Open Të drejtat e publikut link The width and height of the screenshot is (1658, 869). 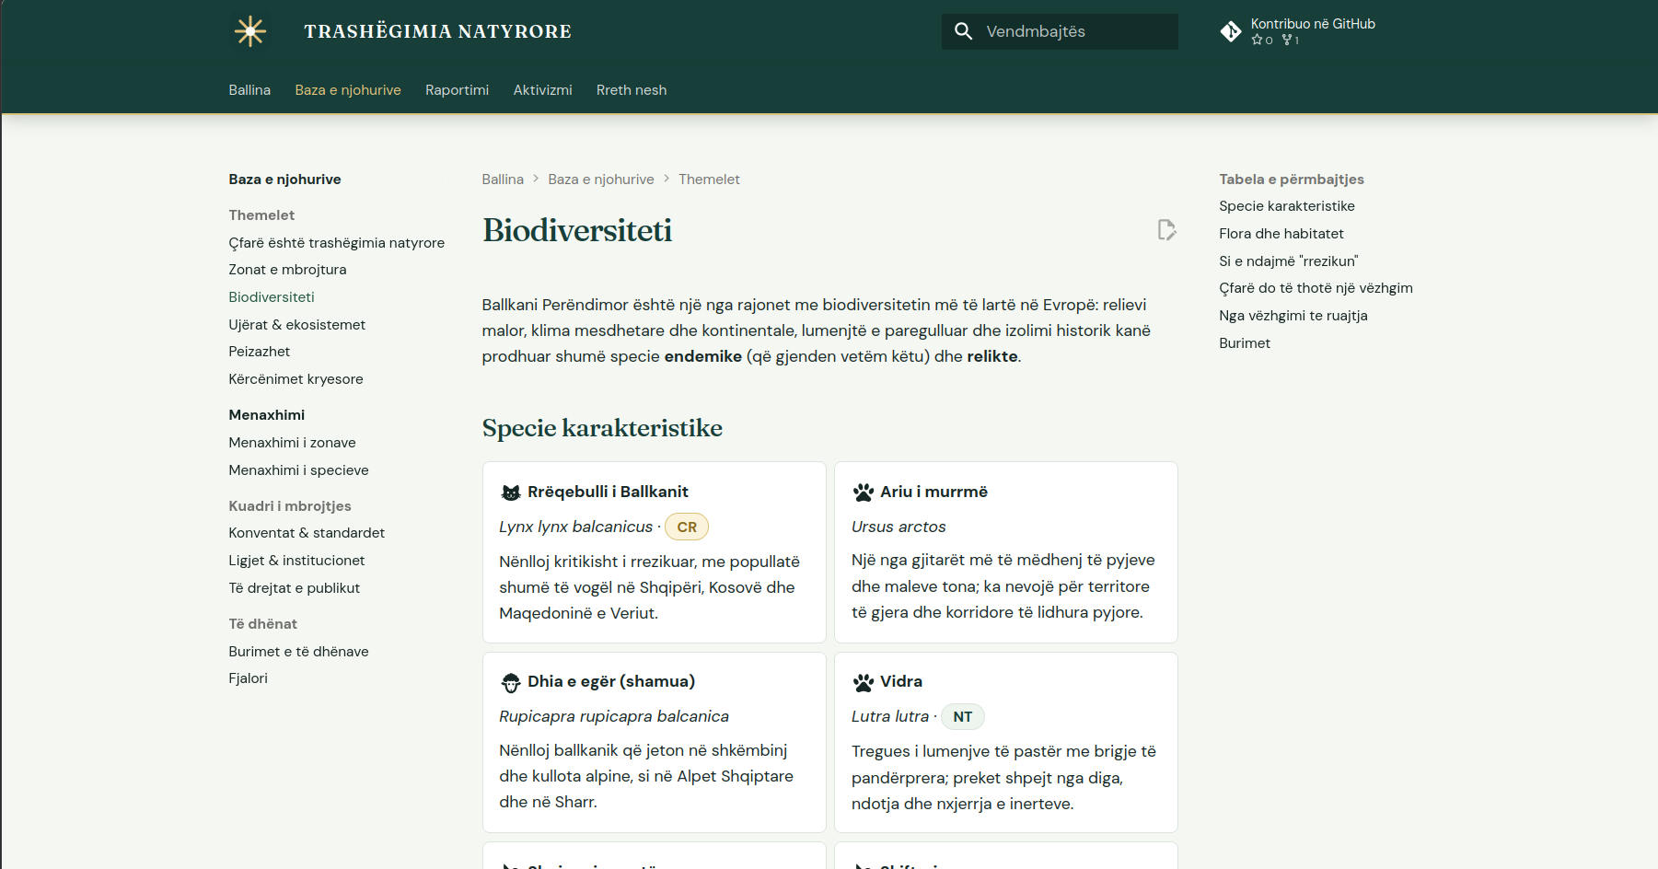(x=295, y=588)
